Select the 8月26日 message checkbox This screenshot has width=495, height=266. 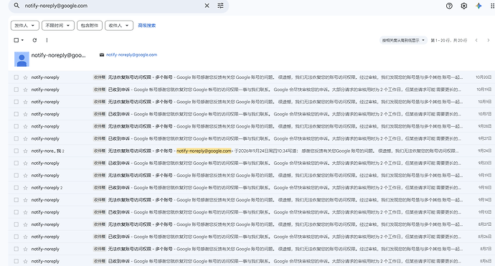coord(16,237)
